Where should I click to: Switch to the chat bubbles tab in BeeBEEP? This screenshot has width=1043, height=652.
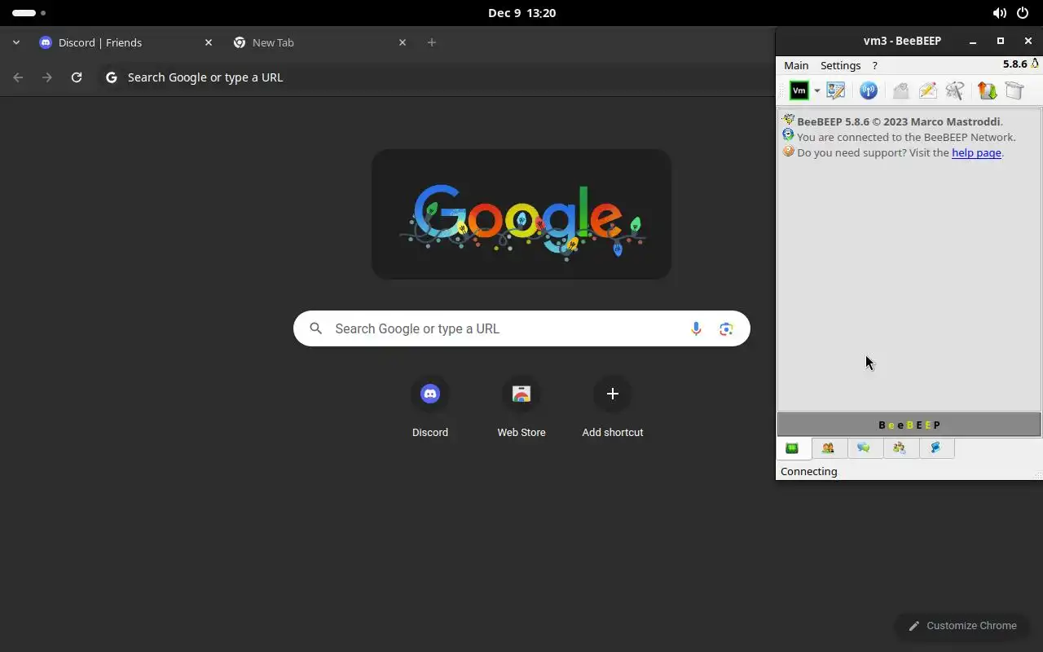coord(864,448)
